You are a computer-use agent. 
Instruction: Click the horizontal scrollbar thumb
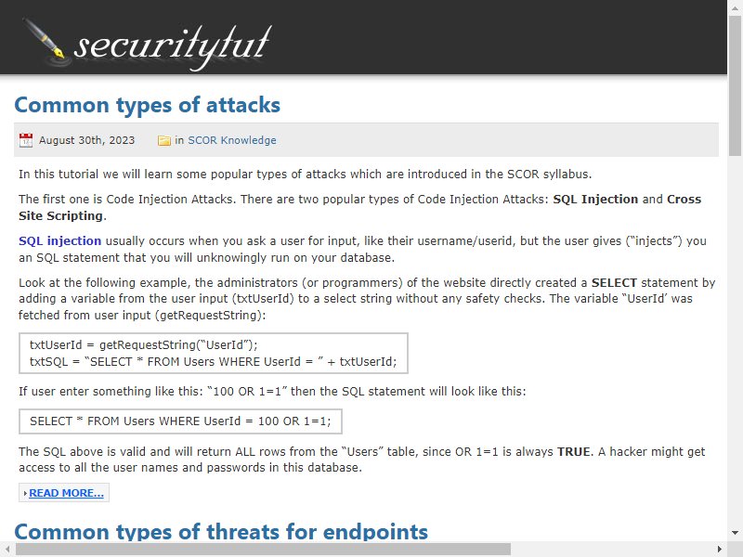click(x=263, y=550)
